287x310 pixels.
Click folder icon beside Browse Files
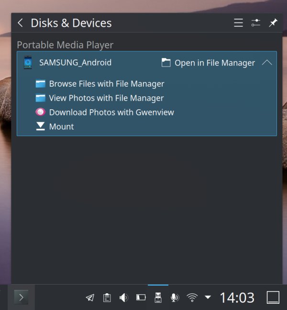point(41,83)
